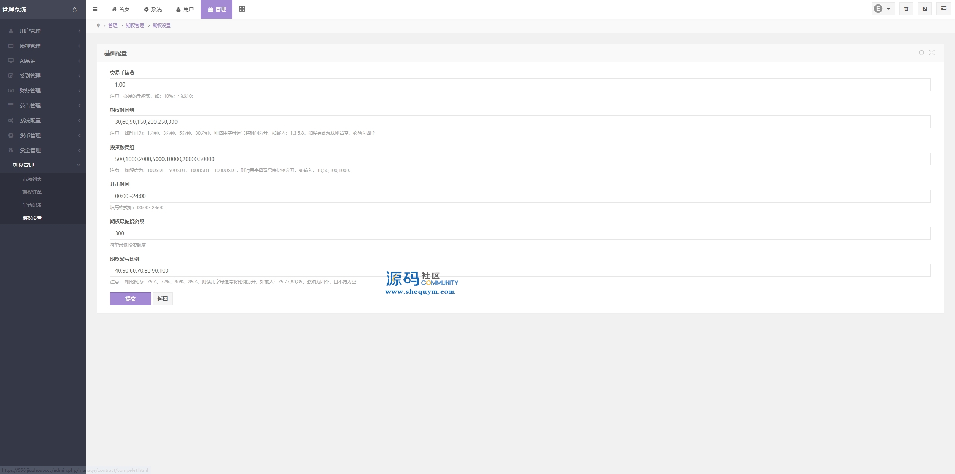Click the 返回 back button
The width and height of the screenshot is (955, 474).
click(163, 299)
